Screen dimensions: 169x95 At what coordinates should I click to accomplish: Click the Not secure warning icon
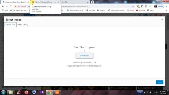coord(16,6)
